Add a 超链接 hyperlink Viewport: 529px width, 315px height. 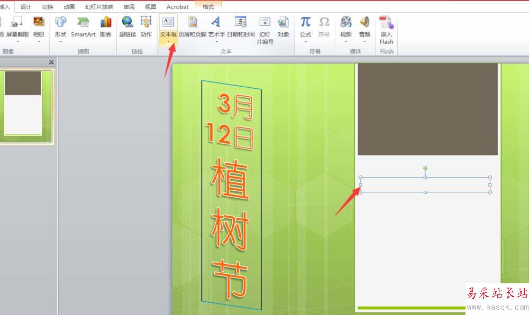(x=127, y=26)
